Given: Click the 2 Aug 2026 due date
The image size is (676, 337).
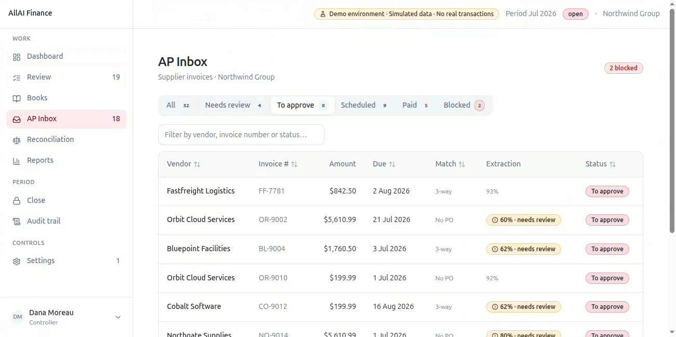Looking at the screenshot, I should click(x=391, y=191).
